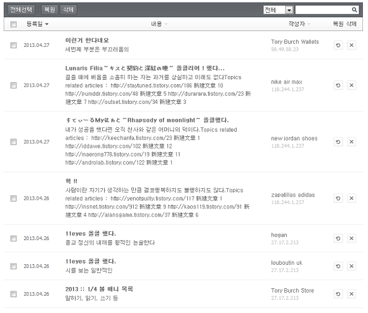This screenshot has width=368, height=313.
Task: Restore the hogan comment
Action: [338, 238]
